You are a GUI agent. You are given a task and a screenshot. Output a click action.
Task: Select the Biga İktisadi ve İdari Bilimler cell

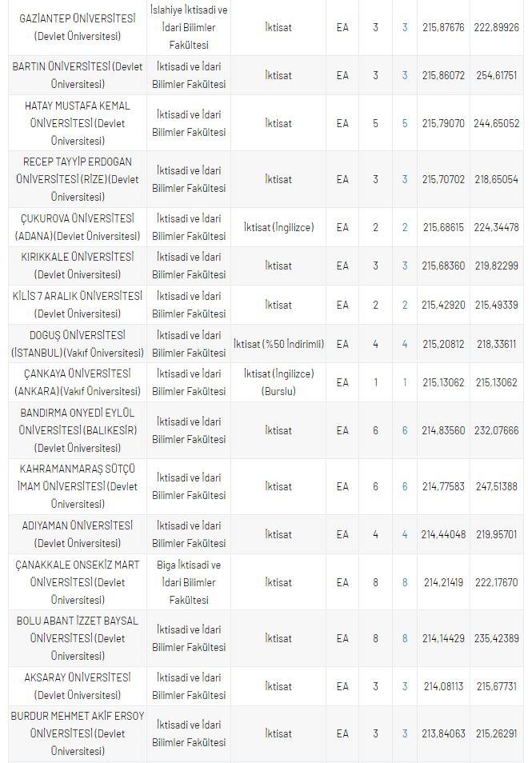click(189, 582)
